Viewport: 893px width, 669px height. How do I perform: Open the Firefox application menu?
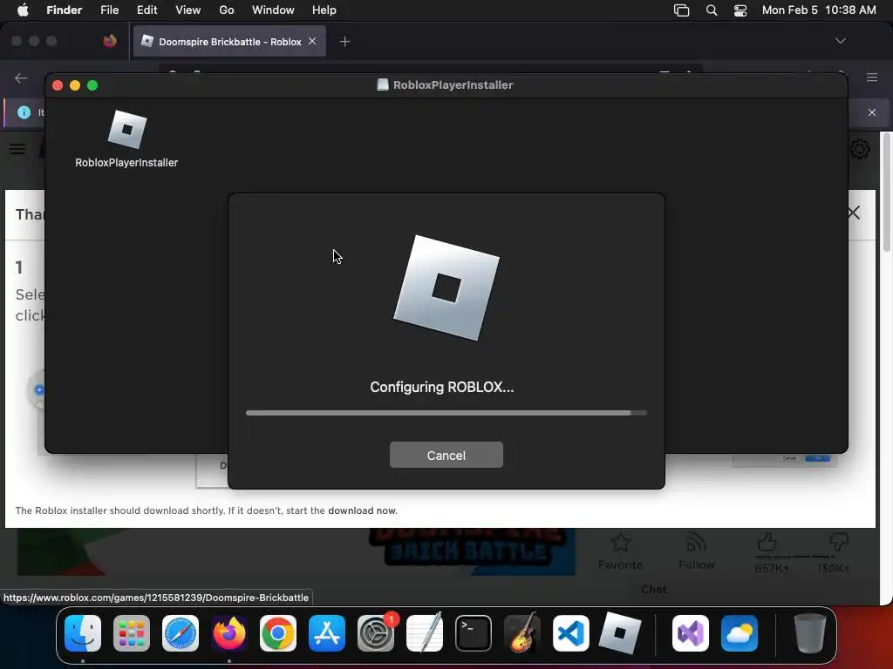tap(872, 78)
